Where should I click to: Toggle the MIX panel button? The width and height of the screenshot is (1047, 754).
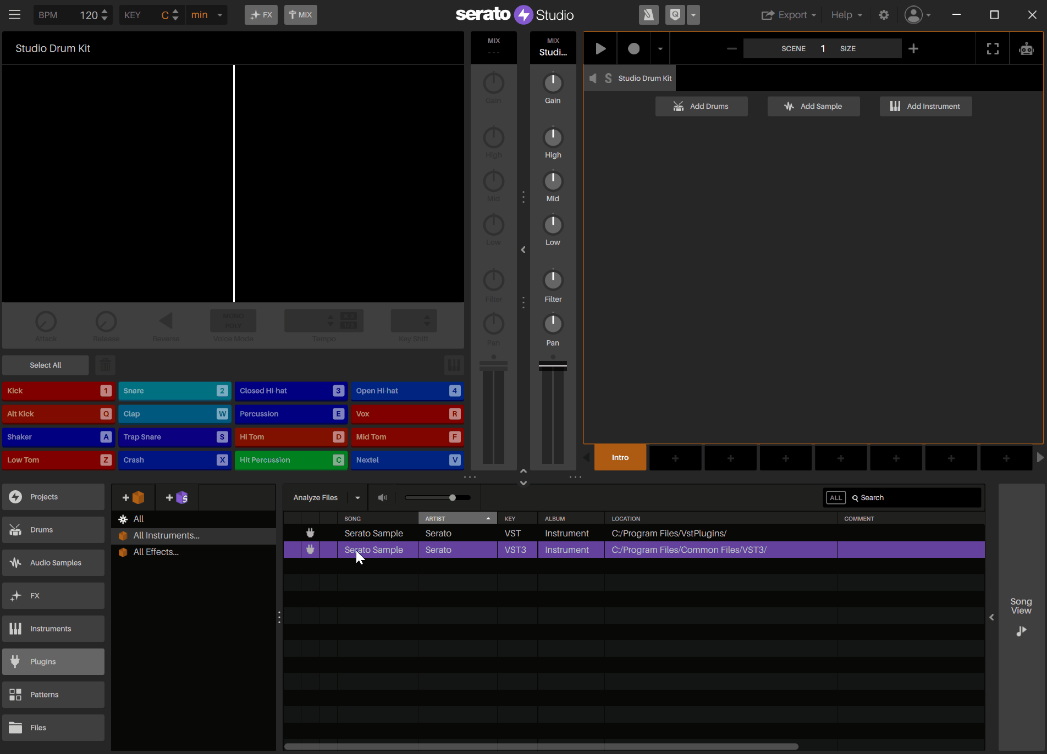[x=300, y=15]
